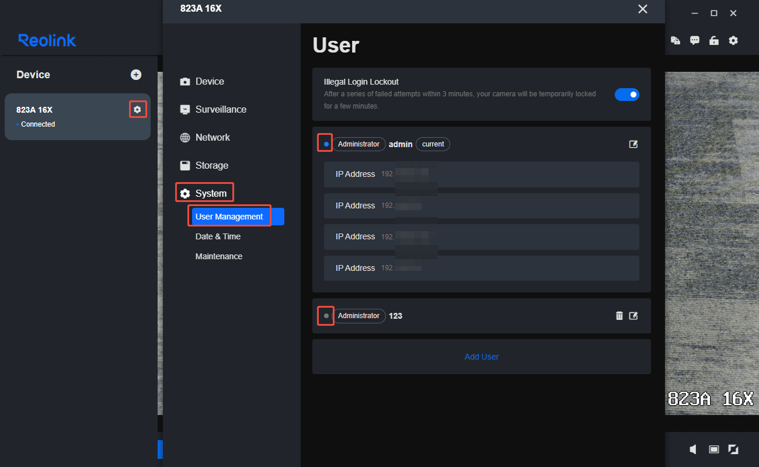Expand the Storage settings section

point(212,165)
